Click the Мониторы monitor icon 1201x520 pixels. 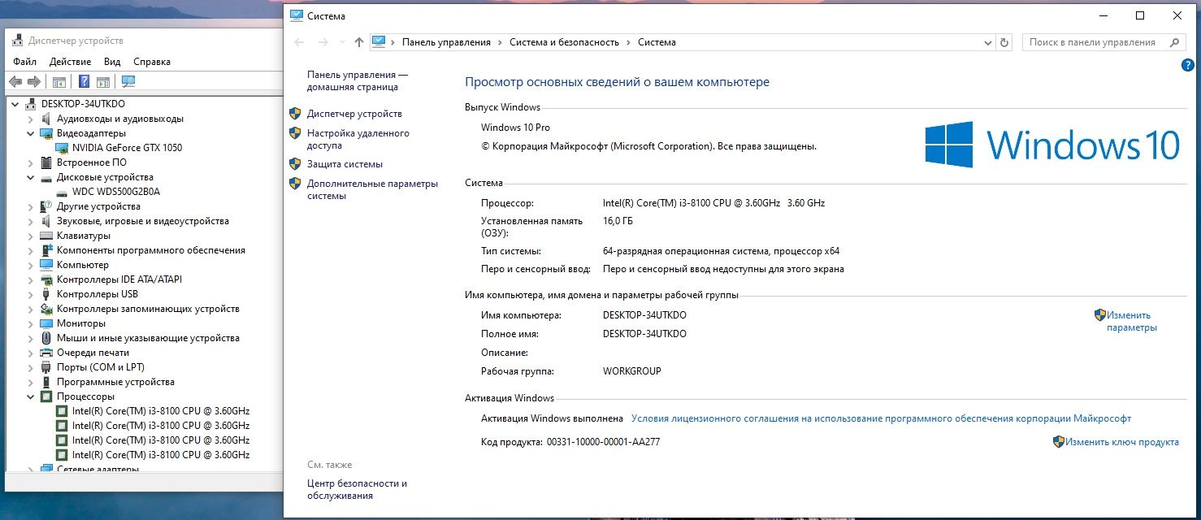(46, 323)
